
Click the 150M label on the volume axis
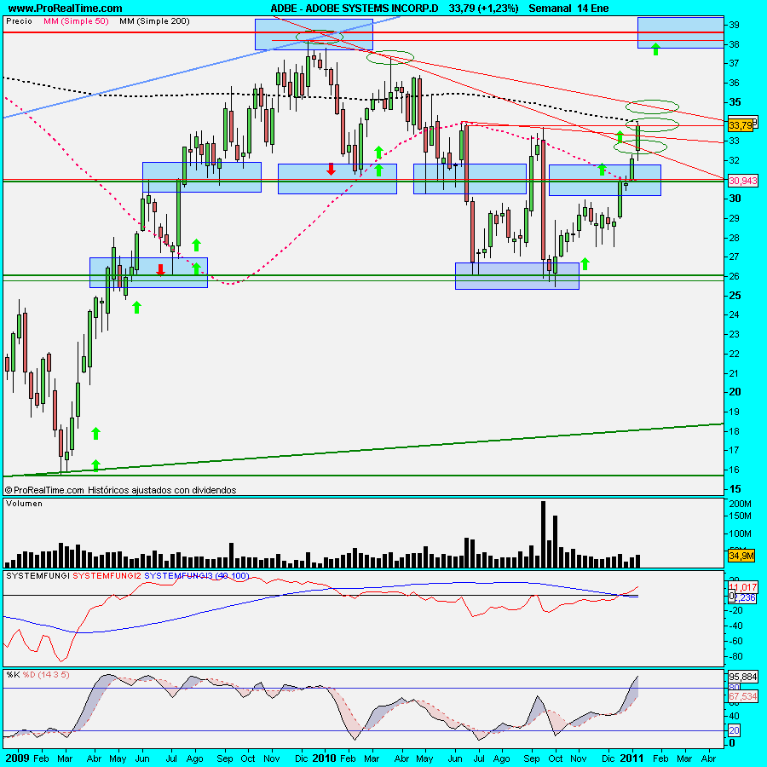(740, 516)
